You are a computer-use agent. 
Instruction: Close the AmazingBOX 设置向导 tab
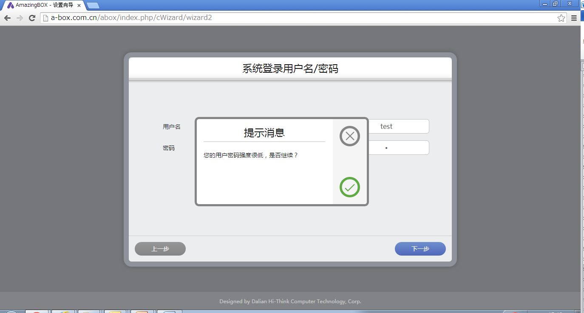79,6
